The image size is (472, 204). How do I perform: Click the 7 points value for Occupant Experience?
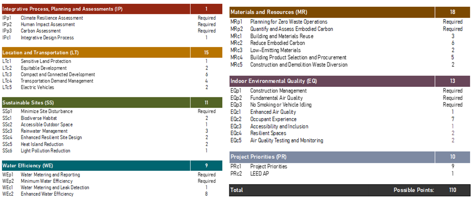coord(453,119)
